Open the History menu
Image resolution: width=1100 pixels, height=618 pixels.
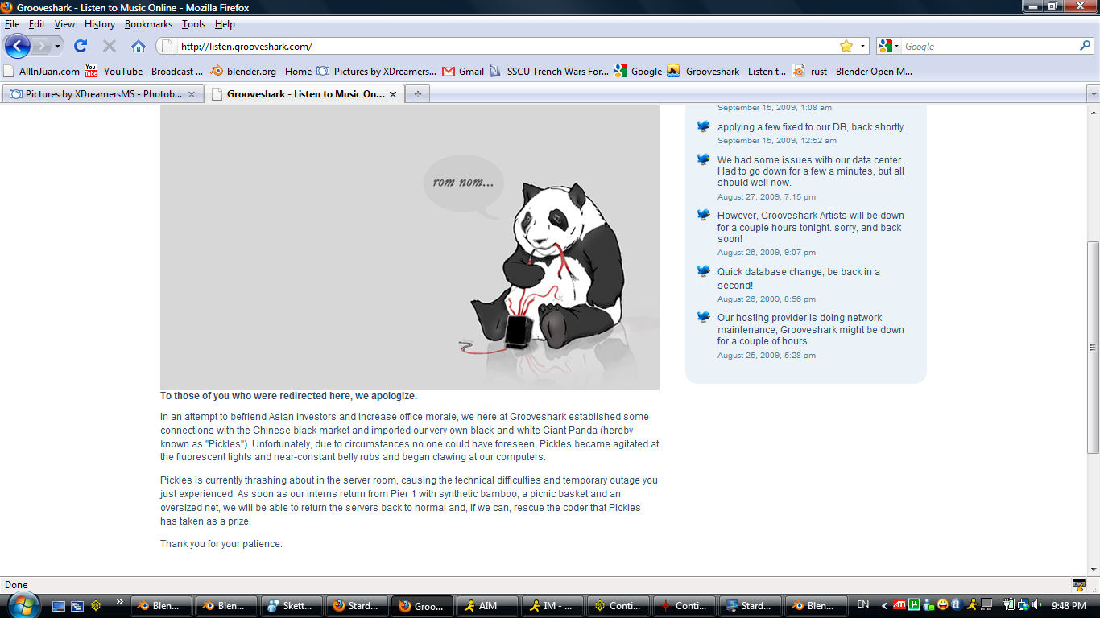click(100, 24)
